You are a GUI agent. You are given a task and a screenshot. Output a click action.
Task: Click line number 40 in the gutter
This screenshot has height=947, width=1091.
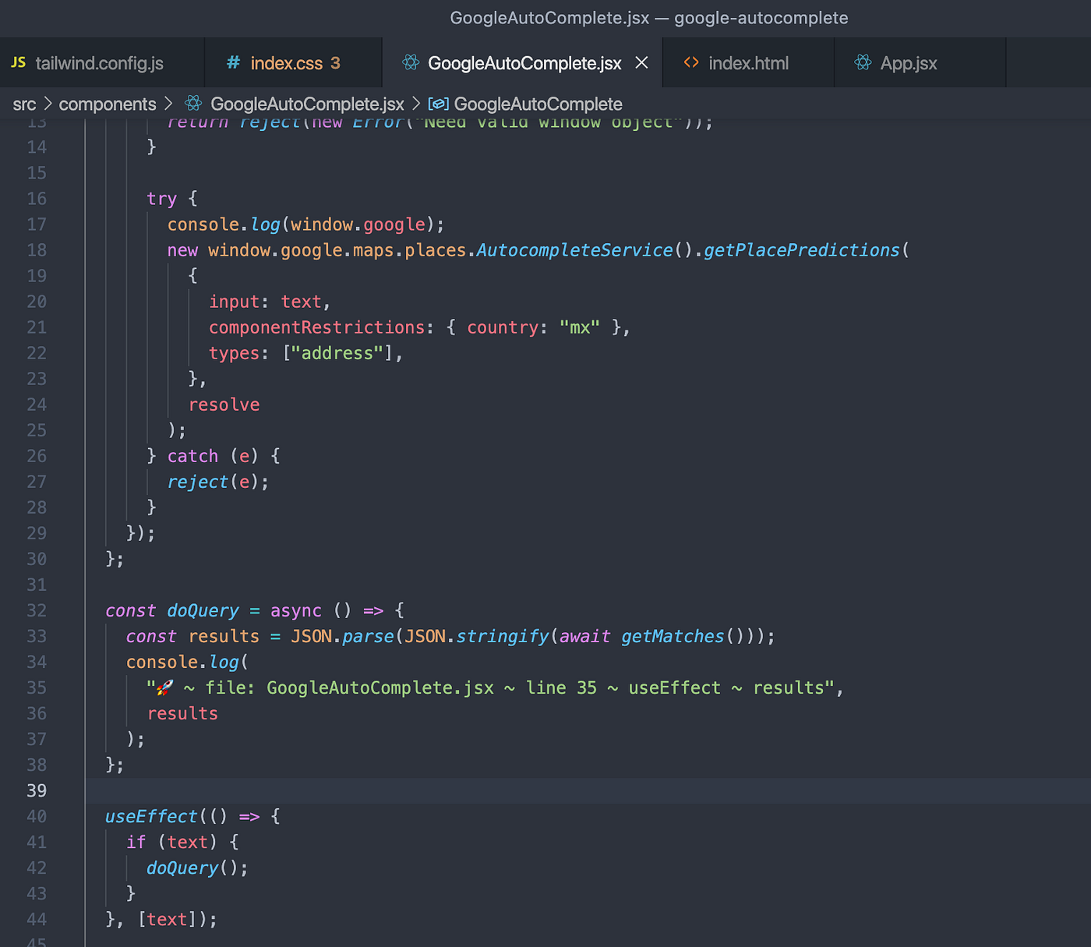point(36,816)
